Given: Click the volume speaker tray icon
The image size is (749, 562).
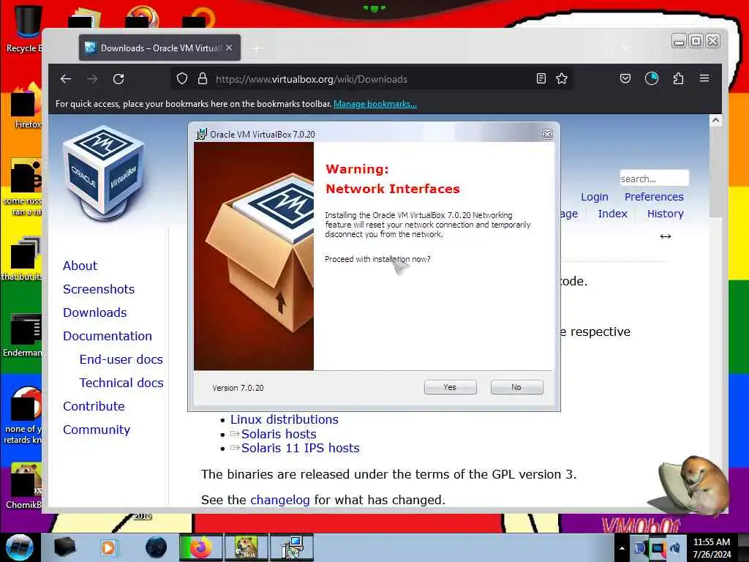Looking at the screenshot, I should 675,548.
